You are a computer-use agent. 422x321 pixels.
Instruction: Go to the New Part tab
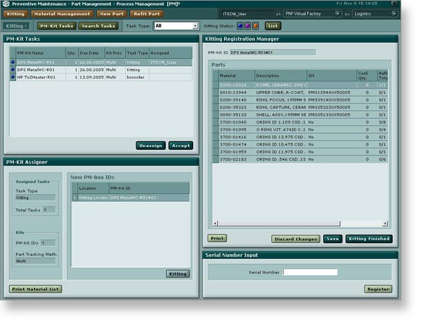pyautogui.click(x=111, y=13)
